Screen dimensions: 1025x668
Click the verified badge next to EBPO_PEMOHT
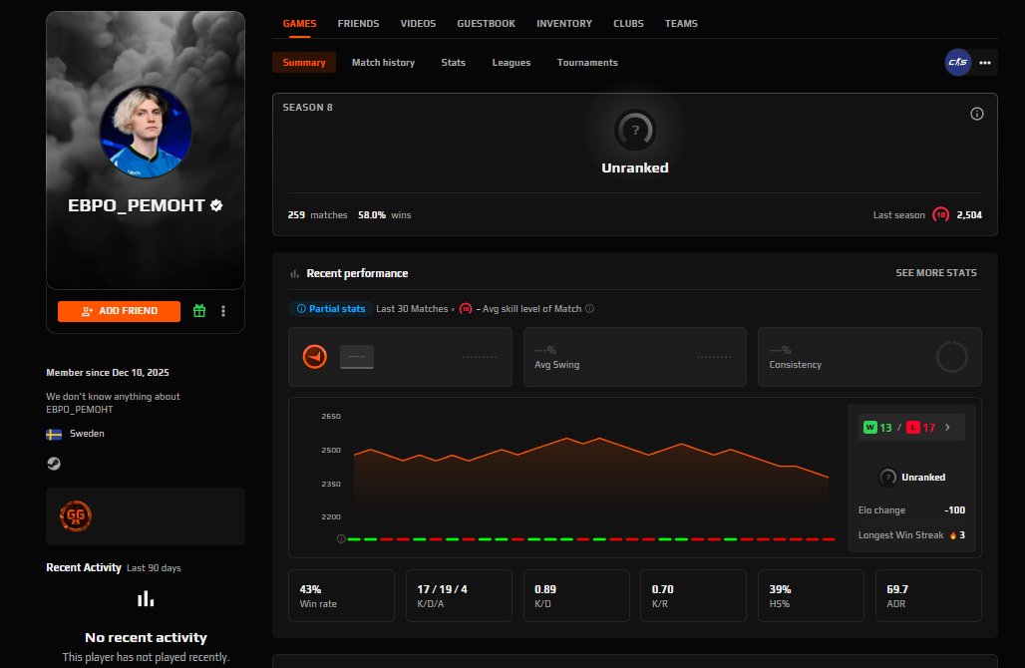(216, 205)
